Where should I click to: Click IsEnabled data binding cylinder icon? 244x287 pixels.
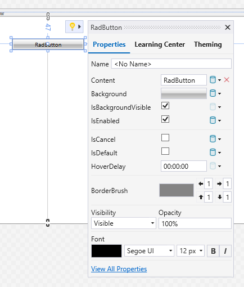coord(213,120)
